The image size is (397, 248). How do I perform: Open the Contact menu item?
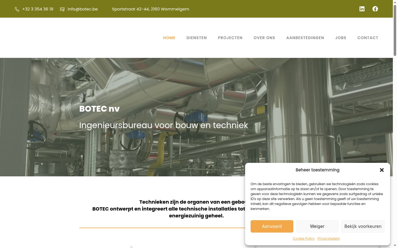(x=368, y=38)
